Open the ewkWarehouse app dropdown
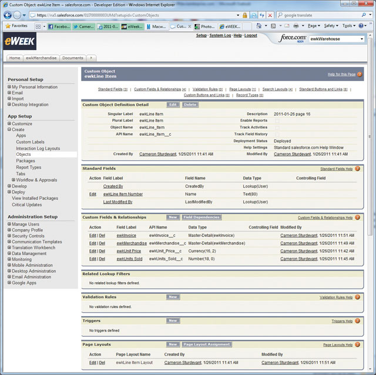 click(337, 39)
